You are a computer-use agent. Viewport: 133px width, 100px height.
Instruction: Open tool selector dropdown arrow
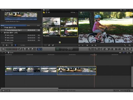[x=41, y=49]
